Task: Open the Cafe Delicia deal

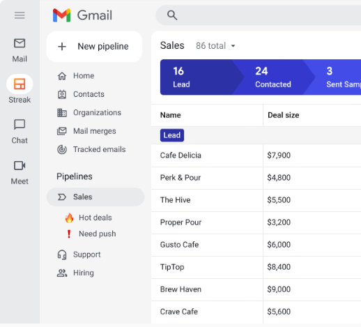Action: click(x=180, y=155)
